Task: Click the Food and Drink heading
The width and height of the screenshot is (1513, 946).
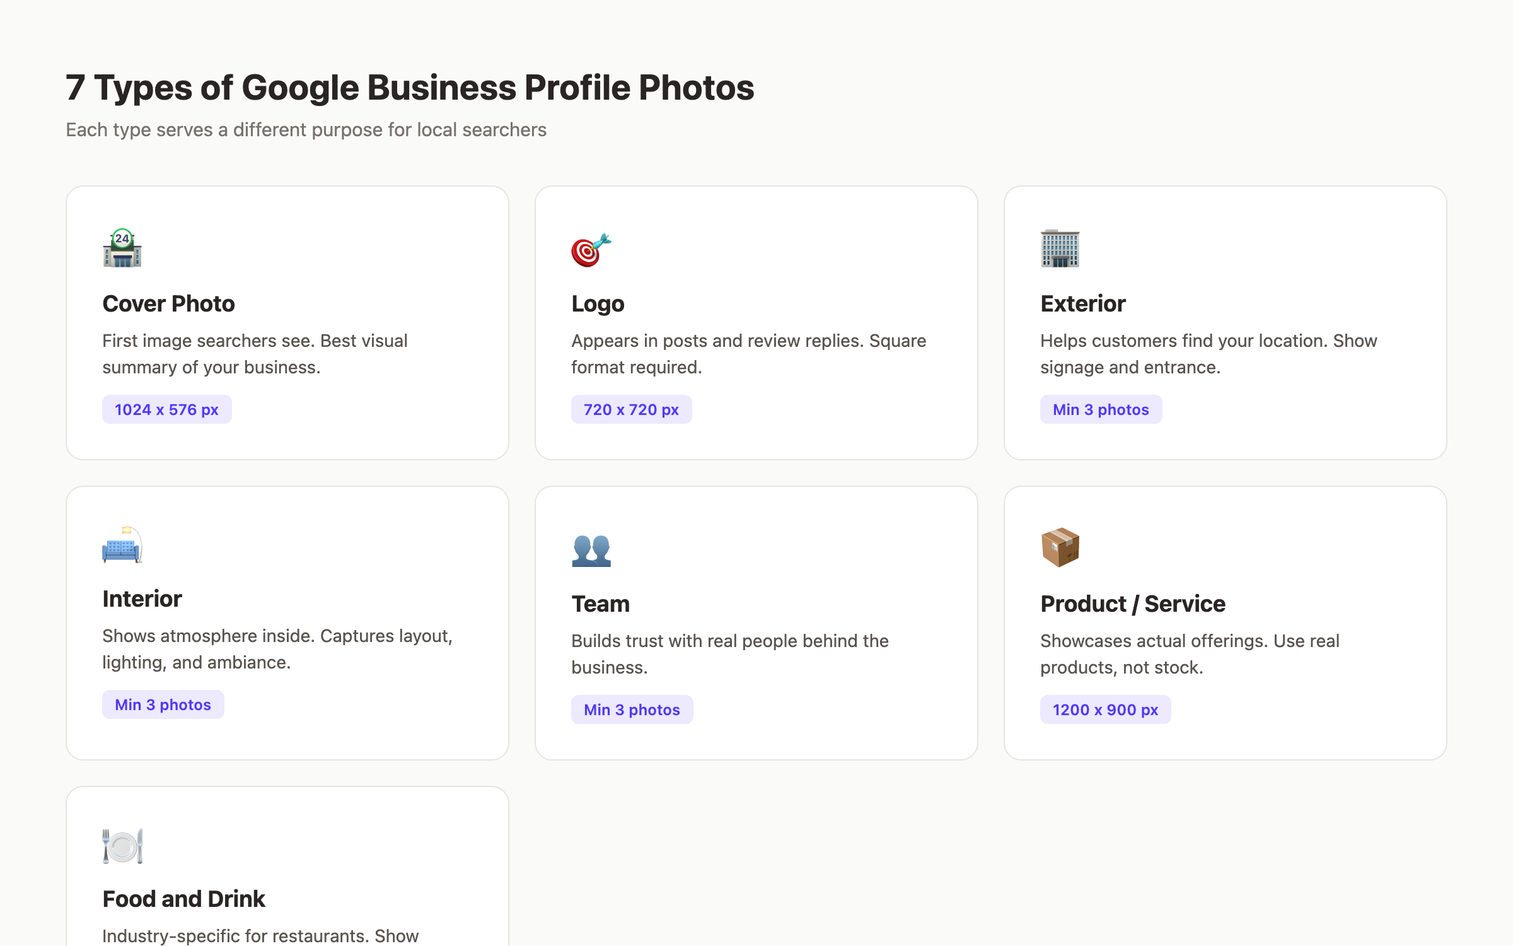Action: coord(183,899)
